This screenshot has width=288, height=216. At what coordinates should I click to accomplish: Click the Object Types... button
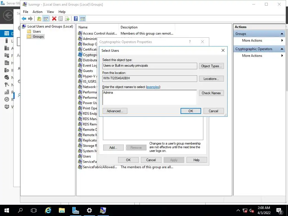[x=211, y=66]
